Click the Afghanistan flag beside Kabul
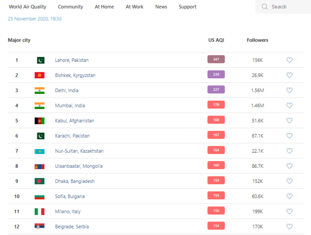Image resolution: width=311 pixels, height=235 pixels. [39, 121]
